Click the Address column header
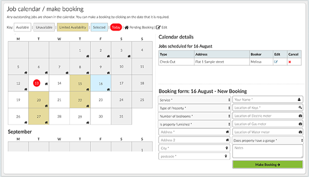 pos(222,54)
